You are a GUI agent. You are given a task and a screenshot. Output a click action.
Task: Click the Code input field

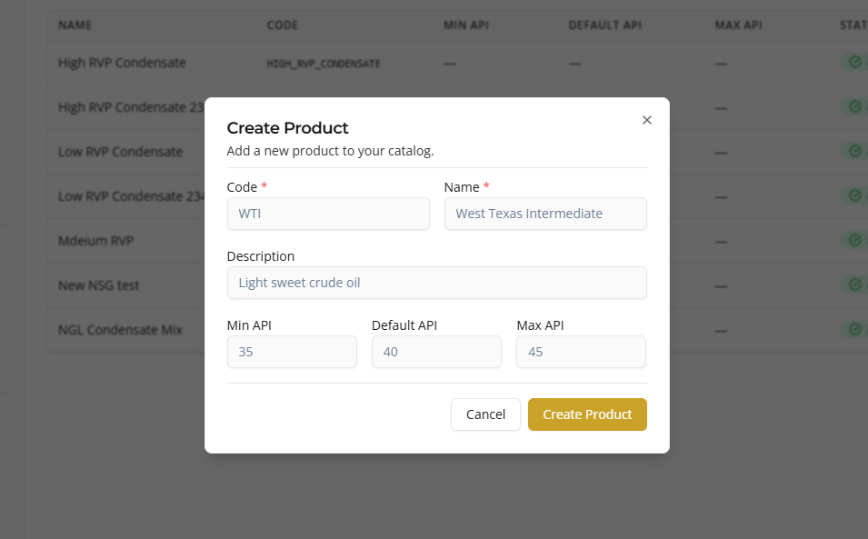tap(328, 214)
